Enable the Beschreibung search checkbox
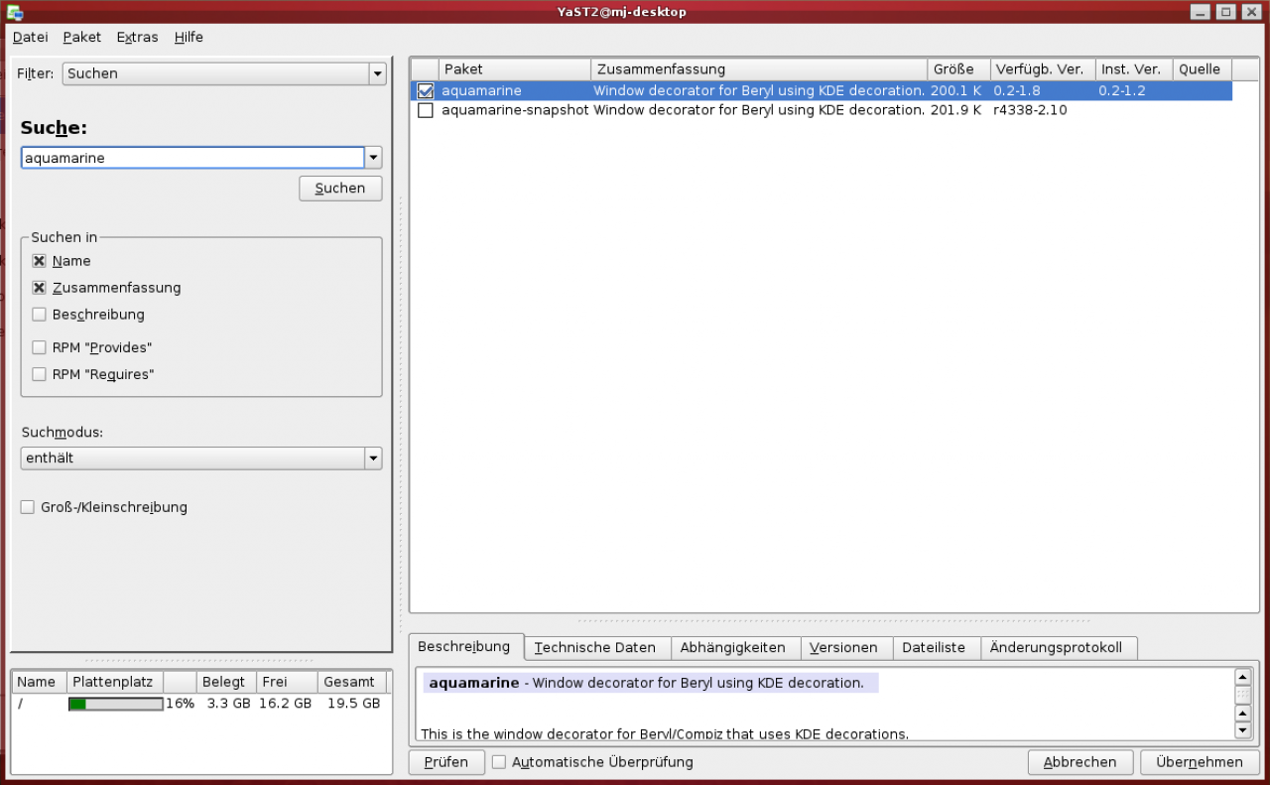The width and height of the screenshot is (1270, 785). coord(39,315)
